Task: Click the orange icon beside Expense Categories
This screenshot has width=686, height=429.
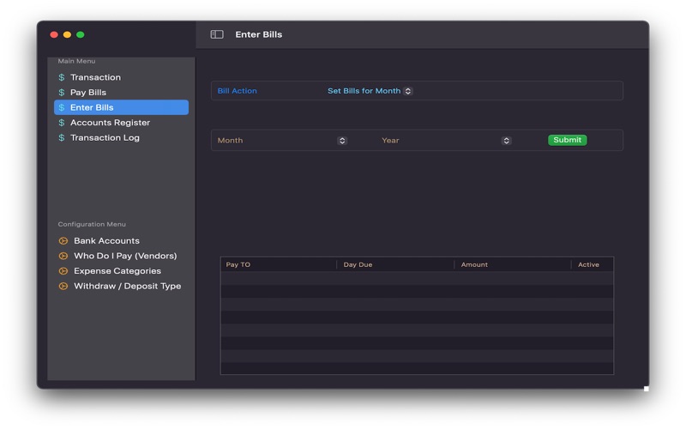Action: pyautogui.click(x=63, y=271)
